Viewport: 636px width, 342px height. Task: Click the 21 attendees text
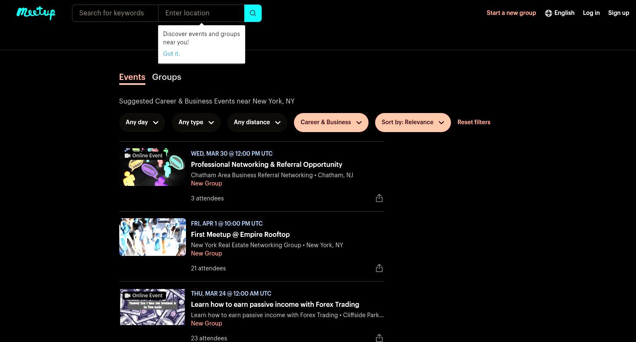coord(208,269)
